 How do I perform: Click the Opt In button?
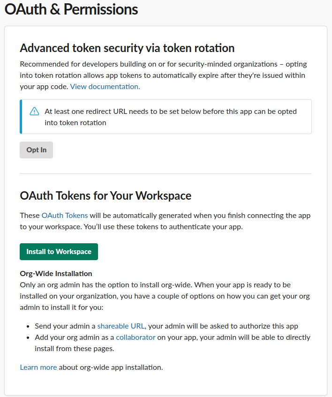click(x=36, y=150)
